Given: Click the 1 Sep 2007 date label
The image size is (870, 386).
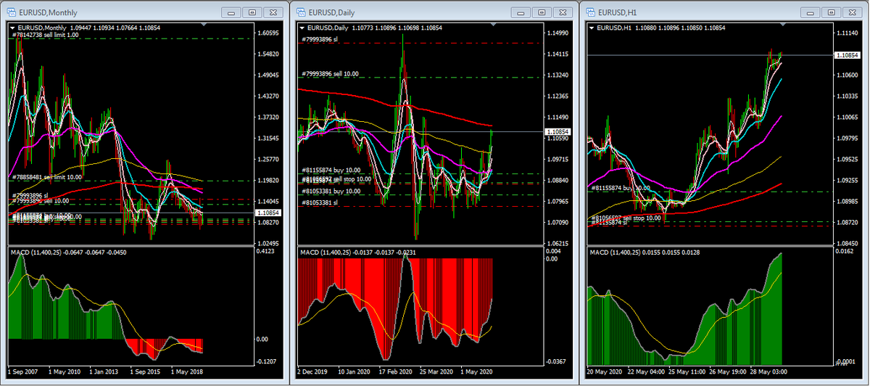Looking at the screenshot, I should pos(23,371).
